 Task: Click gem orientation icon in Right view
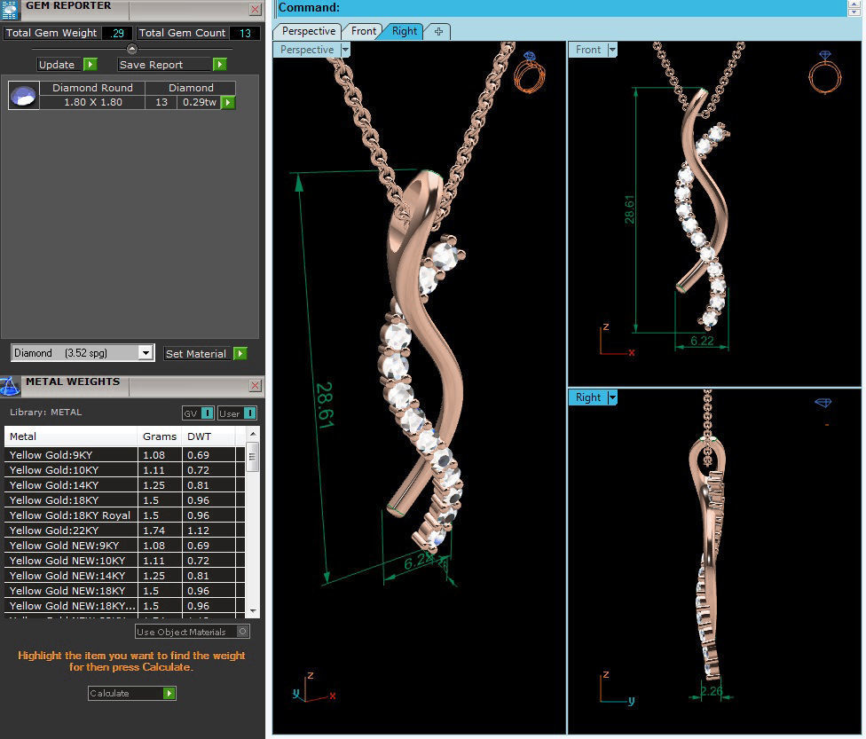pyautogui.click(x=823, y=403)
